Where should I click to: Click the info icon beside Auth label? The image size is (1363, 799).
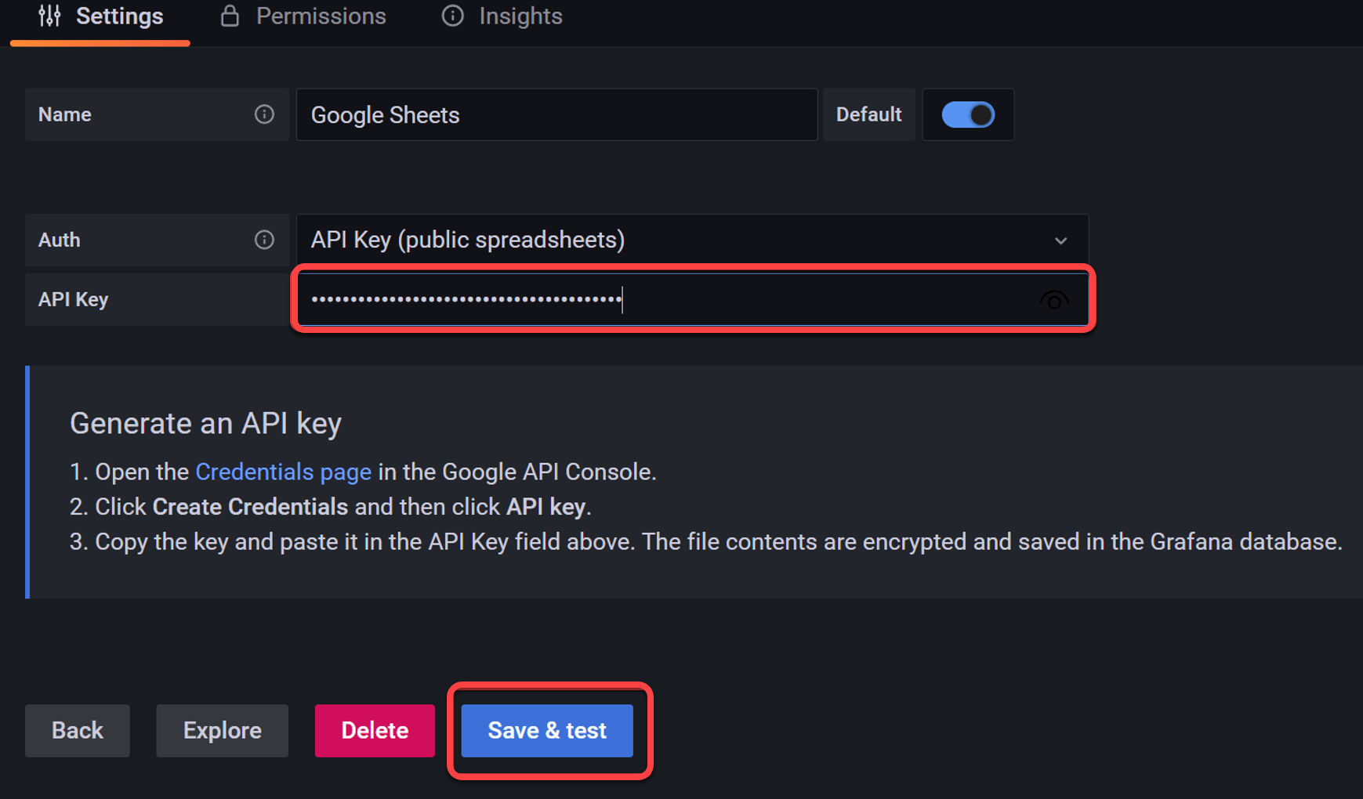point(264,240)
